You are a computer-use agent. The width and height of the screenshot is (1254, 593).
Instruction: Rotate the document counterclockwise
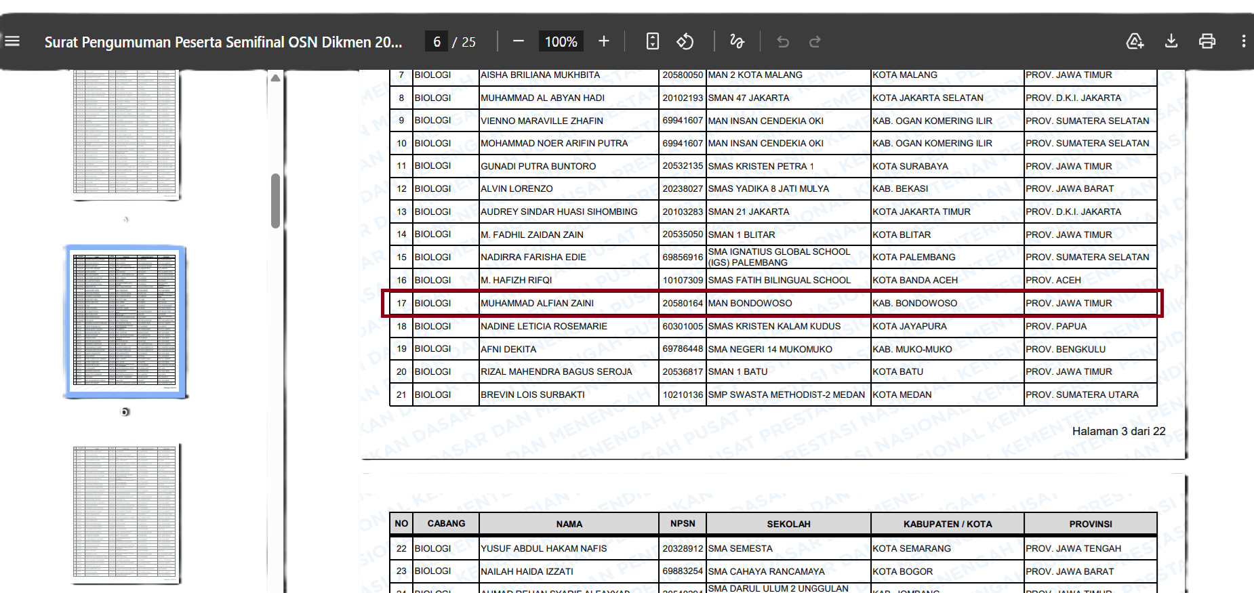tap(685, 41)
